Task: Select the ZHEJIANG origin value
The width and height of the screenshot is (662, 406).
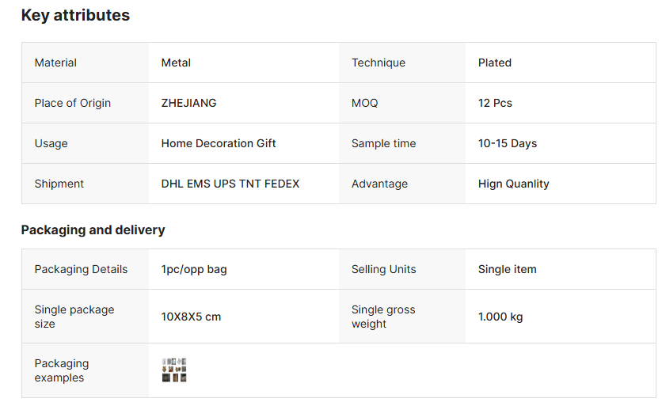Action: [x=188, y=103]
